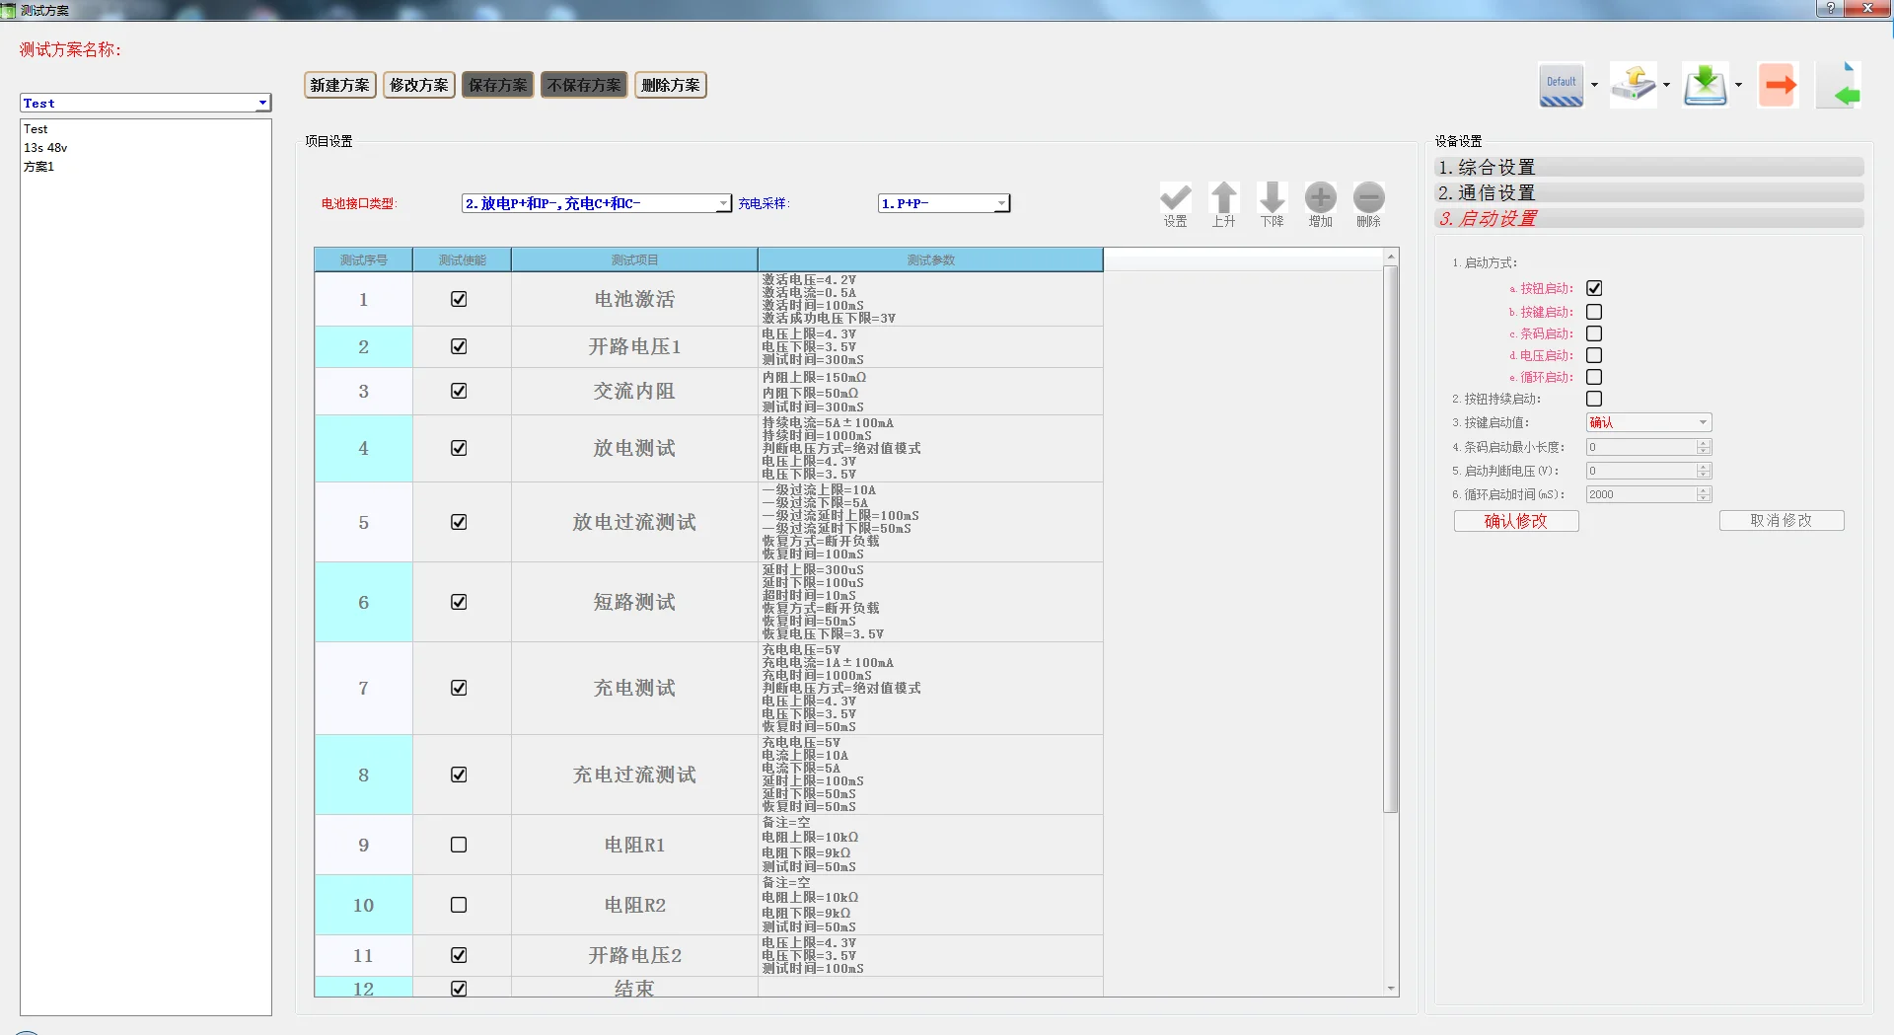Open the 3.启动设置 section

[1649, 218]
